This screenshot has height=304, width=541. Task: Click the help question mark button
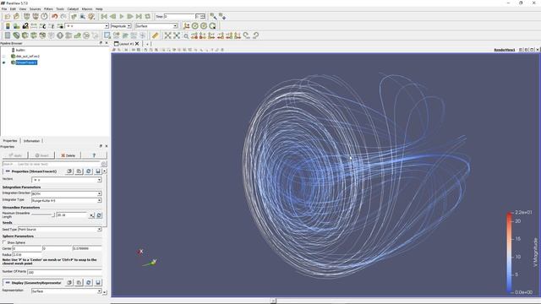(x=94, y=155)
